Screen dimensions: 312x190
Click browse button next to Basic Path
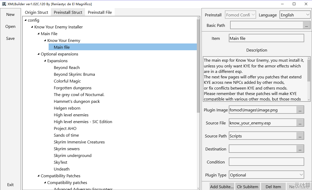307,26
